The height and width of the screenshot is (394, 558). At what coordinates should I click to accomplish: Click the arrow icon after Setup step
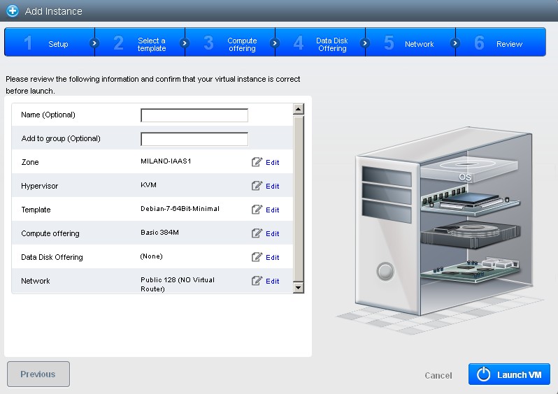(94, 43)
